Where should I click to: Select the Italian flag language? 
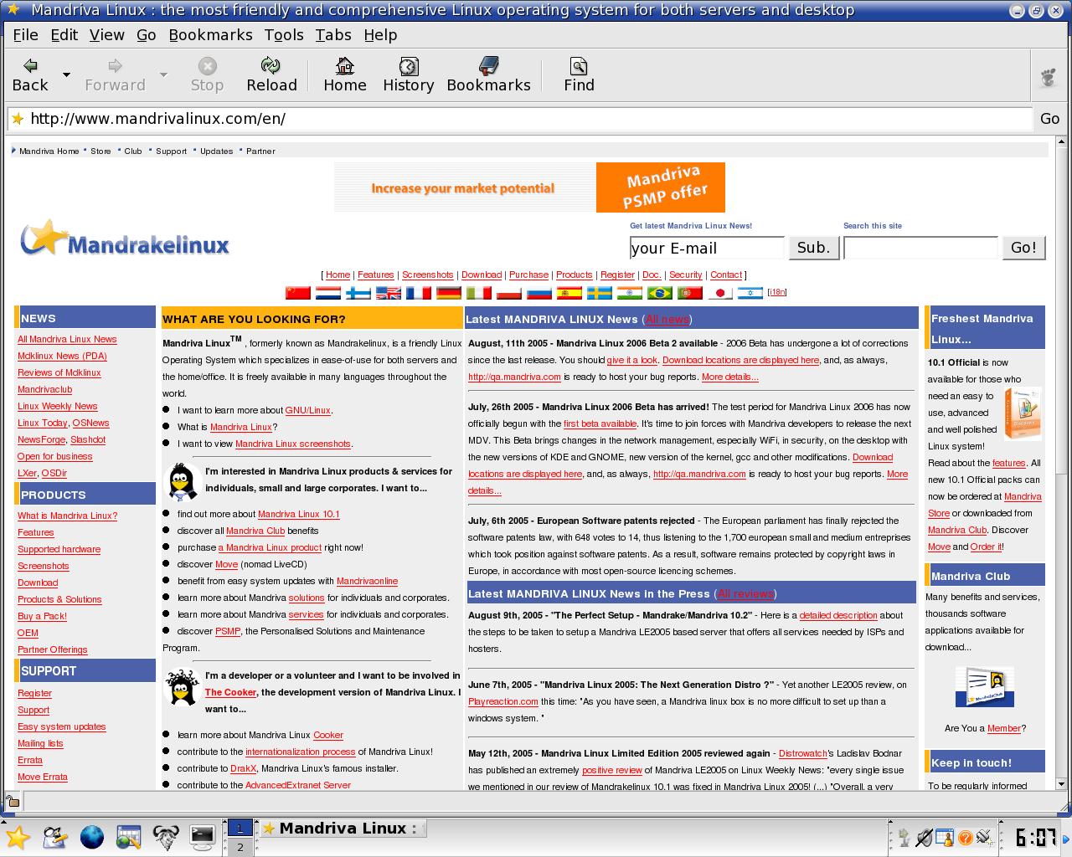click(x=479, y=293)
